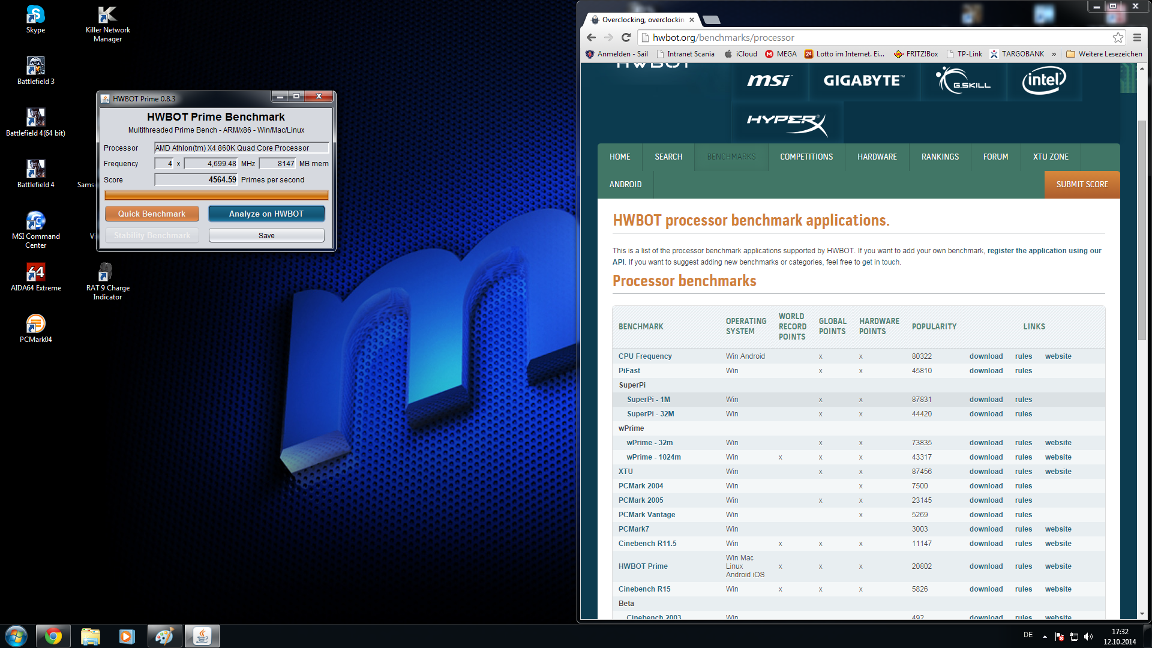This screenshot has height=648, width=1152.
Task: Open the volume tray icon
Action: (x=1088, y=637)
